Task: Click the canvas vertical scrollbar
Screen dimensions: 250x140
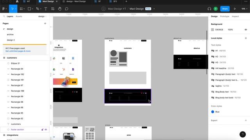Action: pos(207,52)
